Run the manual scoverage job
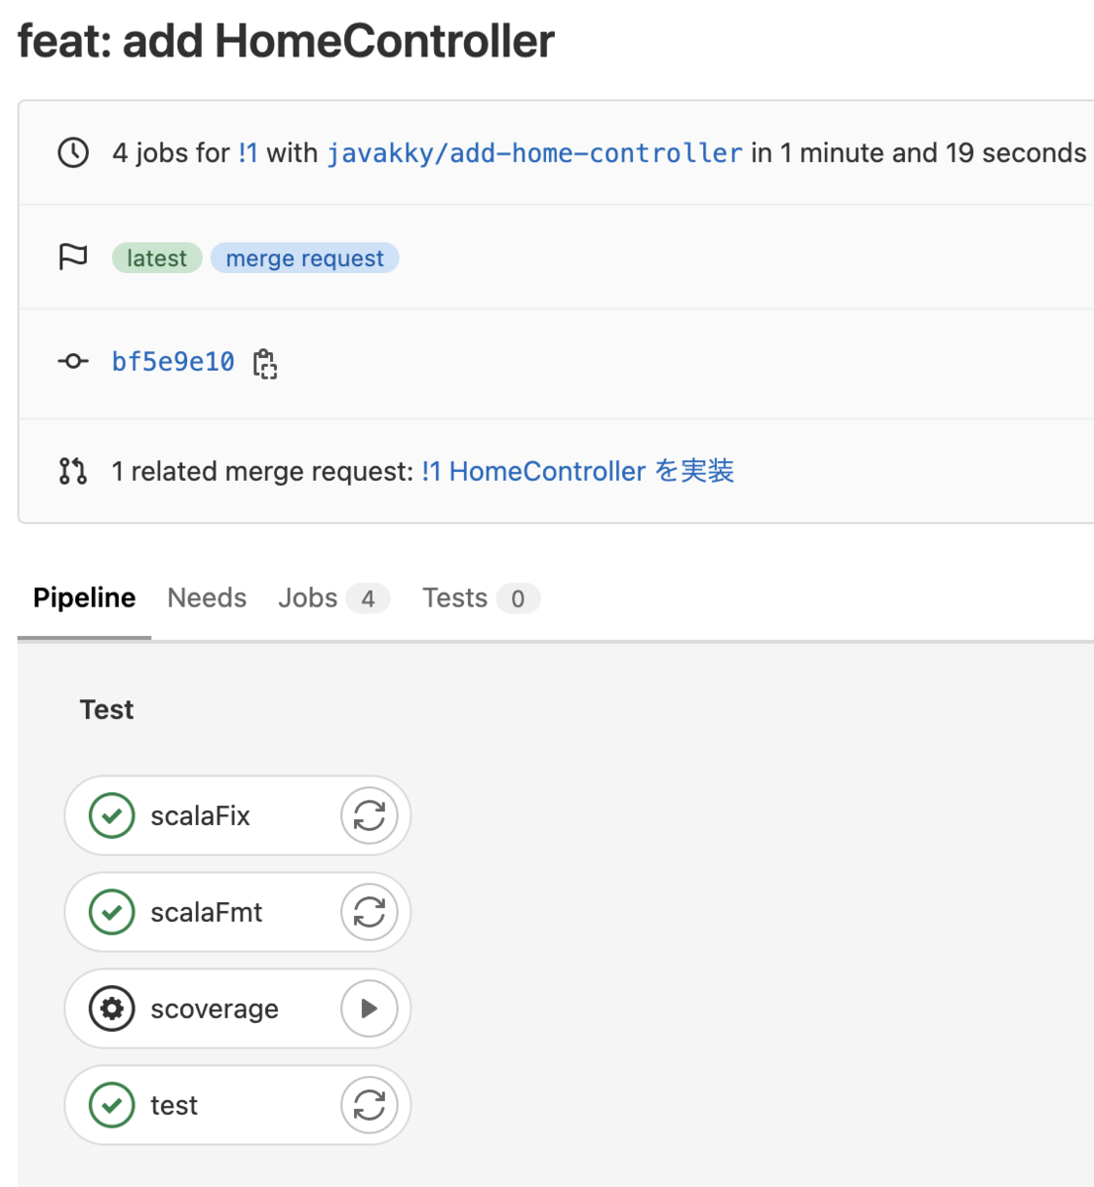1094x1187 pixels. point(369,1009)
